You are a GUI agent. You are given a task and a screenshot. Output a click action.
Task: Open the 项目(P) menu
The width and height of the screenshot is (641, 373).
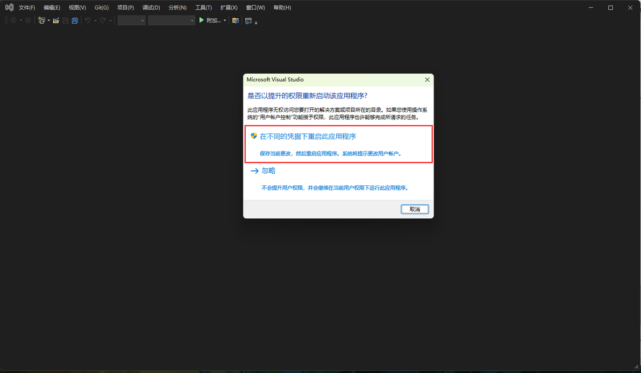(x=125, y=8)
